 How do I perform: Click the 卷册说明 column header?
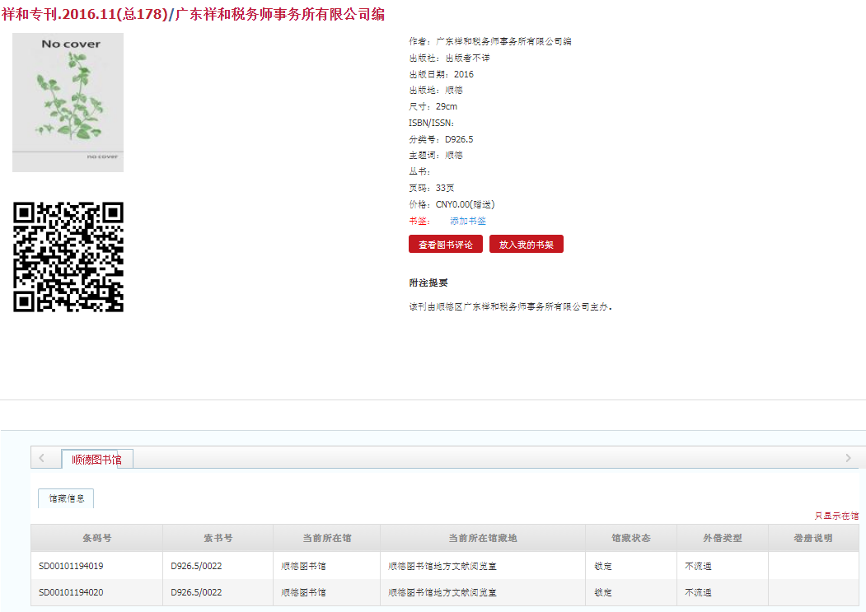tap(813, 538)
